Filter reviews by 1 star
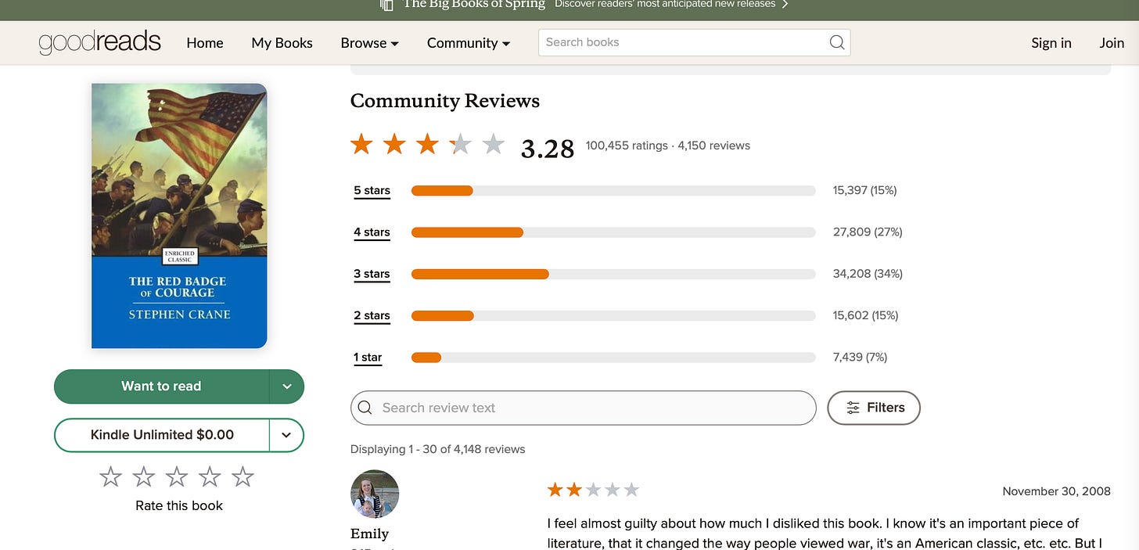Viewport: 1139px width, 550px height. (x=368, y=358)
